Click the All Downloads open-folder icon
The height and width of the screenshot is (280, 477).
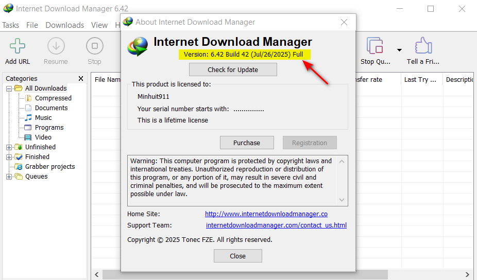tap(19, 88)
